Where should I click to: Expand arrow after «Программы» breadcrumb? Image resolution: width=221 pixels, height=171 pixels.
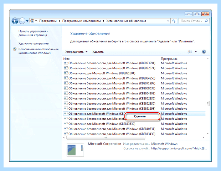coord(60,21)
